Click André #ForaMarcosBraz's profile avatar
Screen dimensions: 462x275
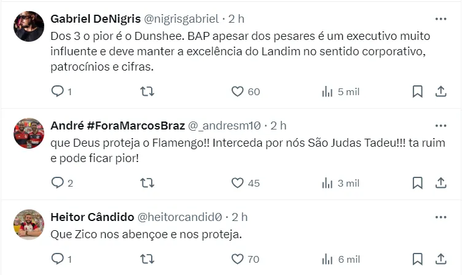tap(29, 133)
